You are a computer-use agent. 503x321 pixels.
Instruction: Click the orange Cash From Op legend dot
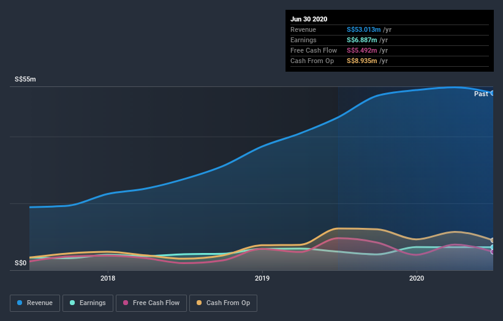pos(199,303)
